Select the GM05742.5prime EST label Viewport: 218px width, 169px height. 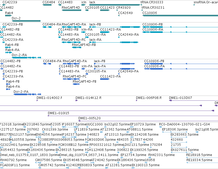tap(52, 165)
